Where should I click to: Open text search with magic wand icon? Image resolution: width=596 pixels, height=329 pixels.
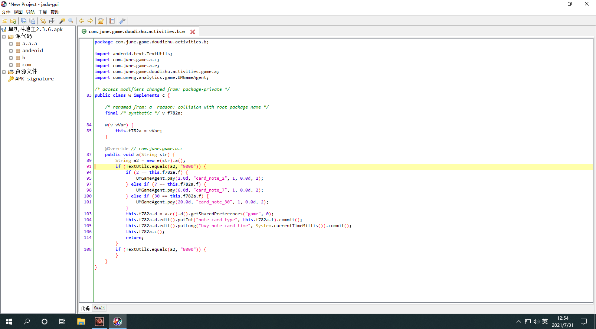pos(62,21)
